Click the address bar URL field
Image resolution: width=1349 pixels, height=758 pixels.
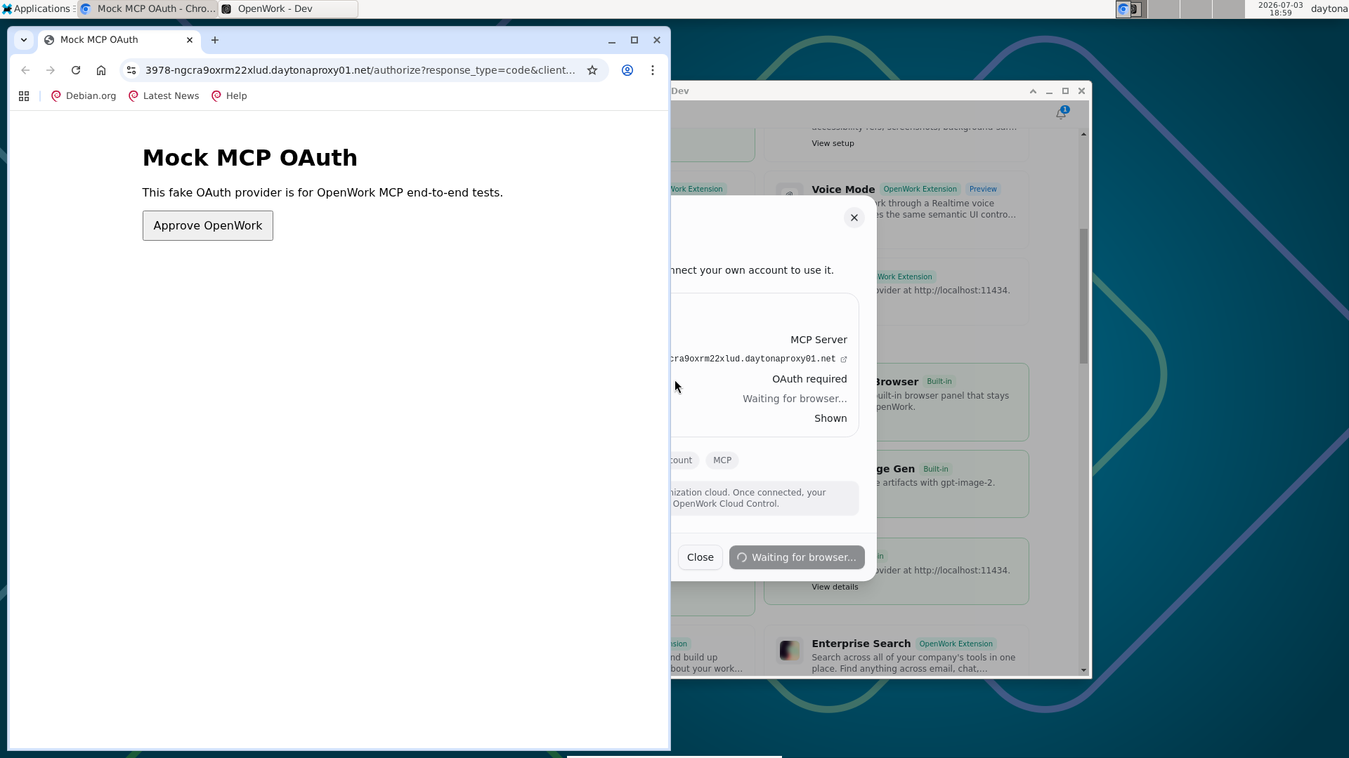click(360, 70)
